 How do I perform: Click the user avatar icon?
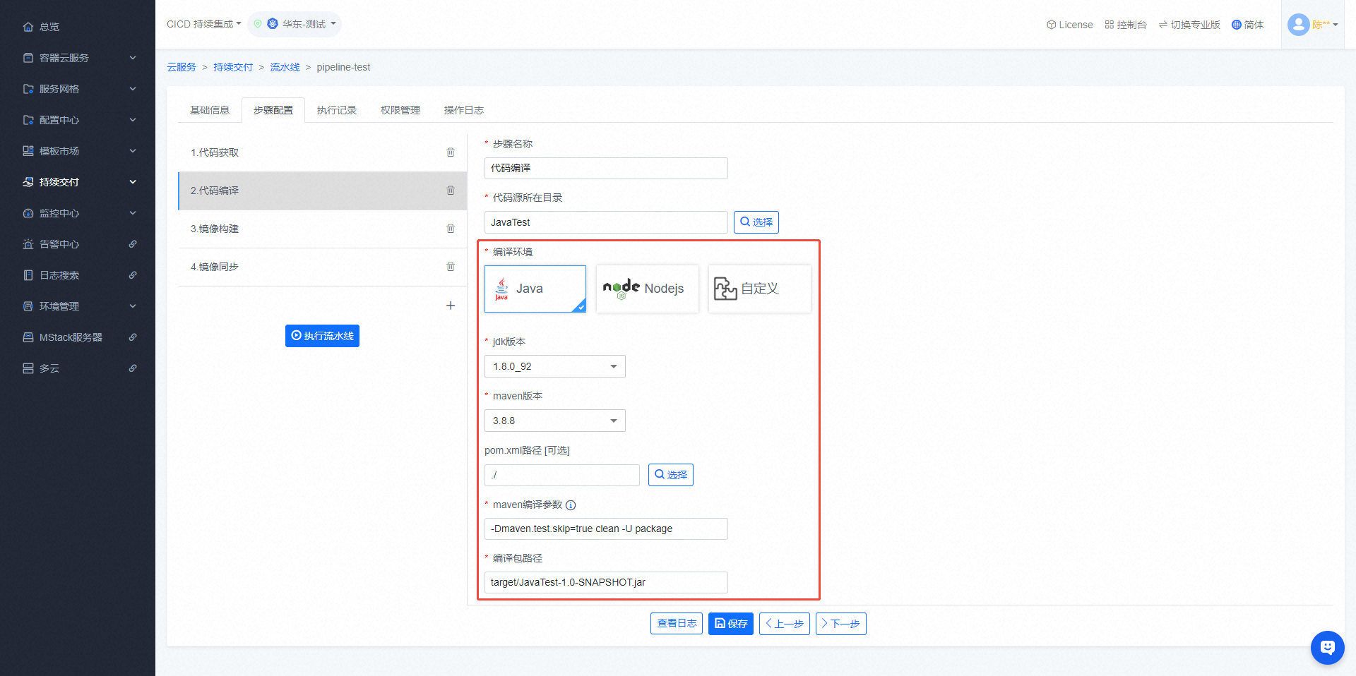tap(1298, 25)
